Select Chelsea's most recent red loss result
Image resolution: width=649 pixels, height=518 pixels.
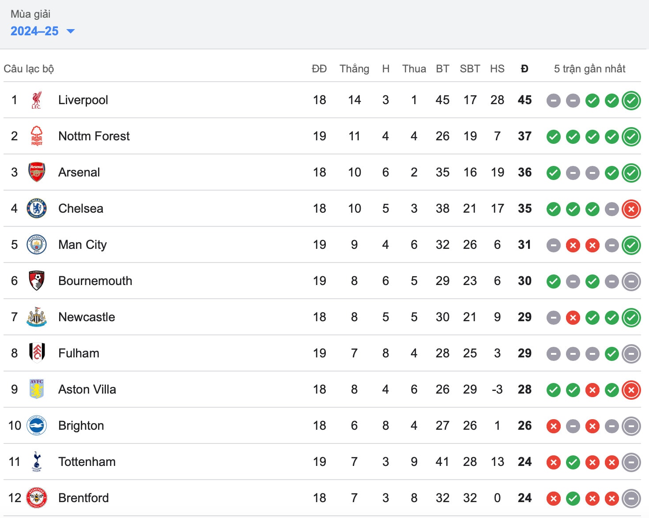tap(631, 209)
